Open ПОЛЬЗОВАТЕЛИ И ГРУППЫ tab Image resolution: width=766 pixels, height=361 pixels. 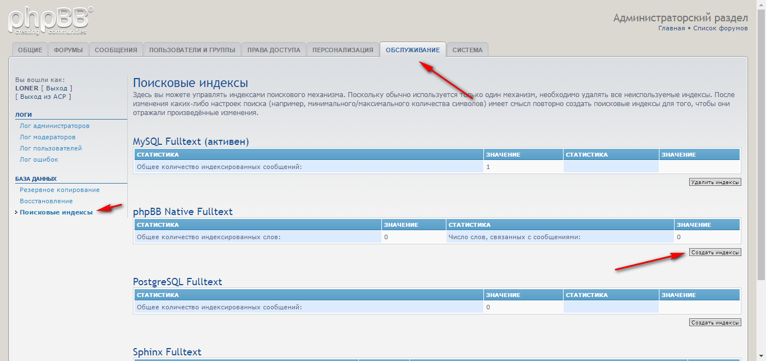pyautogui.click(x=192, y=50)
